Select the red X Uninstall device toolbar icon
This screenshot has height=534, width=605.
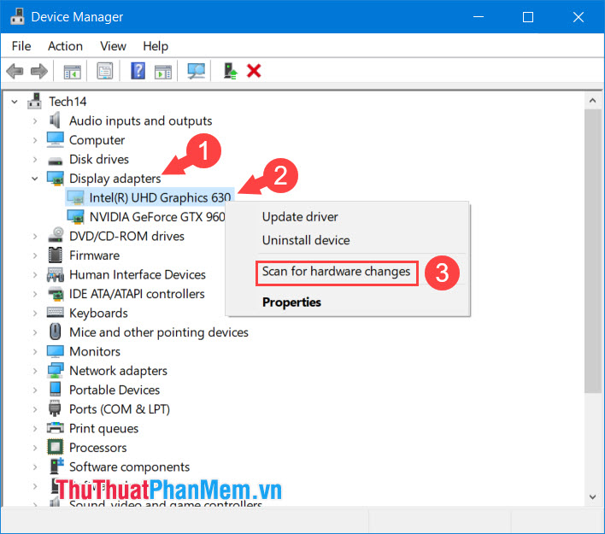click(254, 71)
